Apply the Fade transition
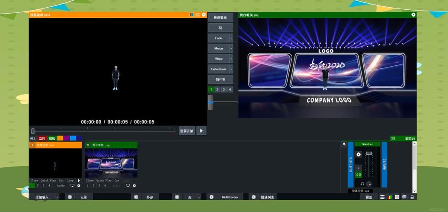 coord(219,38)
